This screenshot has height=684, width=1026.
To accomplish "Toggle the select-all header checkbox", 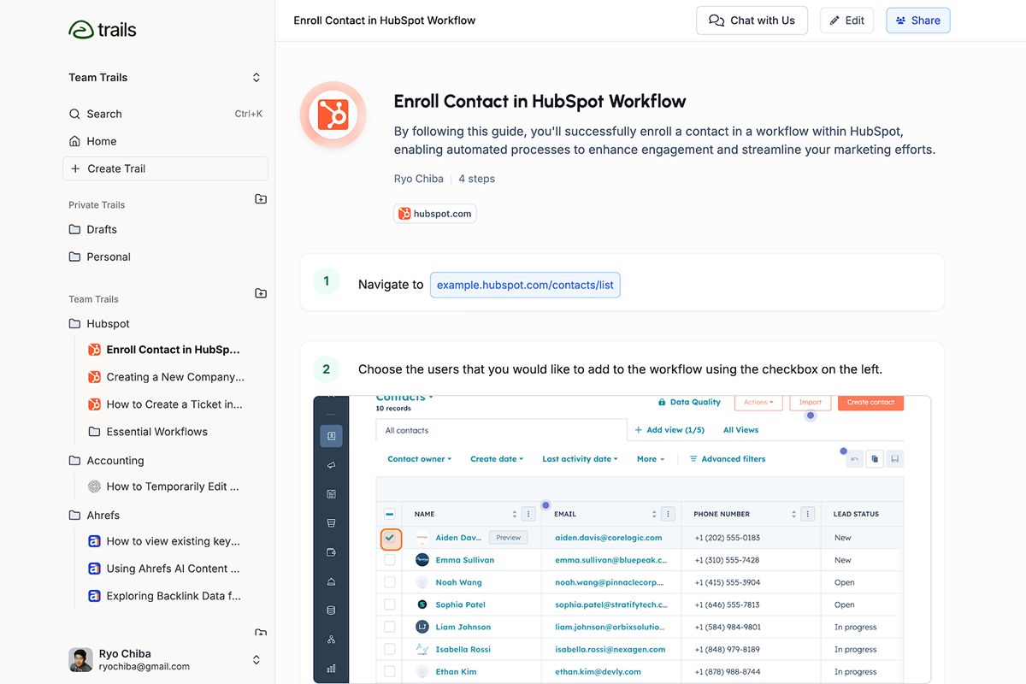I will pos(390,514).
